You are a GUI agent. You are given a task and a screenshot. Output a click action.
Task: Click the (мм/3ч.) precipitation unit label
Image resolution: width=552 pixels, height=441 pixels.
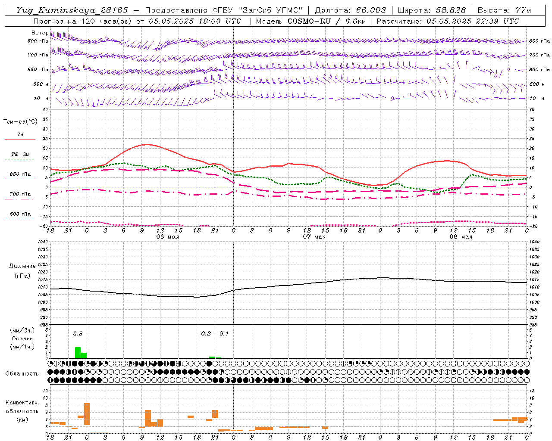point(22,330)
